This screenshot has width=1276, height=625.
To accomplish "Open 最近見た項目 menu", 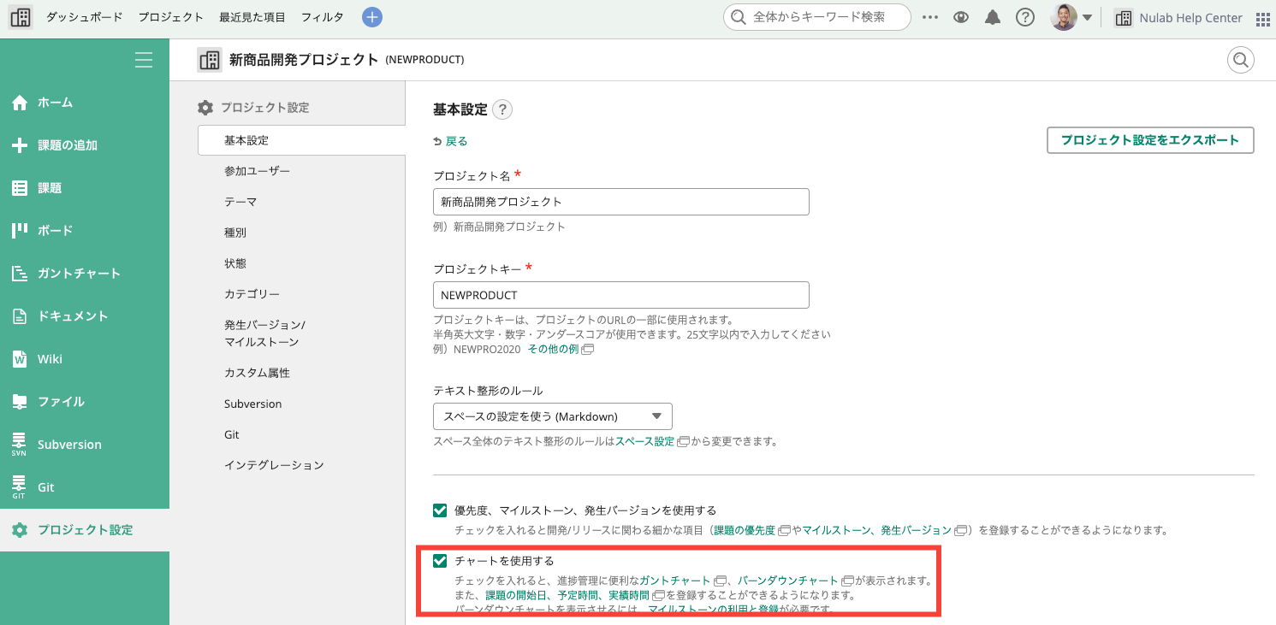I will (252, 17).
